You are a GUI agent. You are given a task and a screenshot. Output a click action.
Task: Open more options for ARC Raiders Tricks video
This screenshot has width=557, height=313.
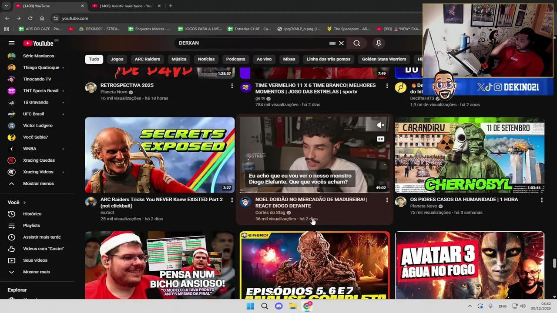coord(232,200)
